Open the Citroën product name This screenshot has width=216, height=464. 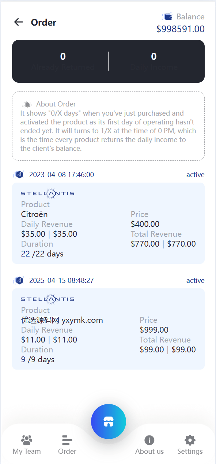pyautogui.click(x=34, y=214)
